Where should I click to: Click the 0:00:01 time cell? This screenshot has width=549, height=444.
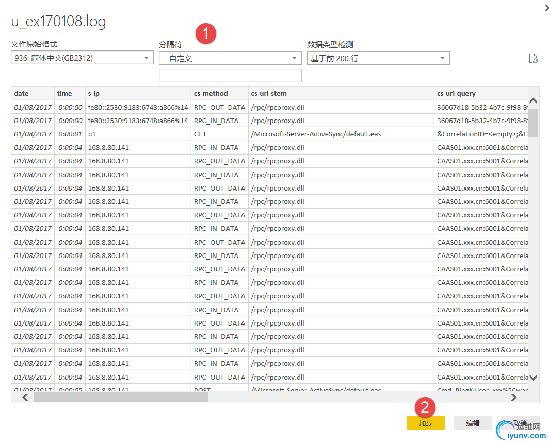70,134
